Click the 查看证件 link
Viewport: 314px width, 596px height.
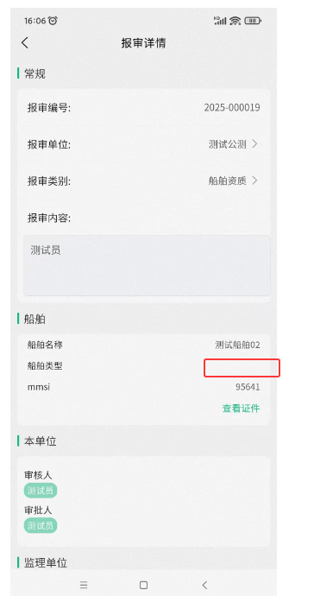[241, 409]
